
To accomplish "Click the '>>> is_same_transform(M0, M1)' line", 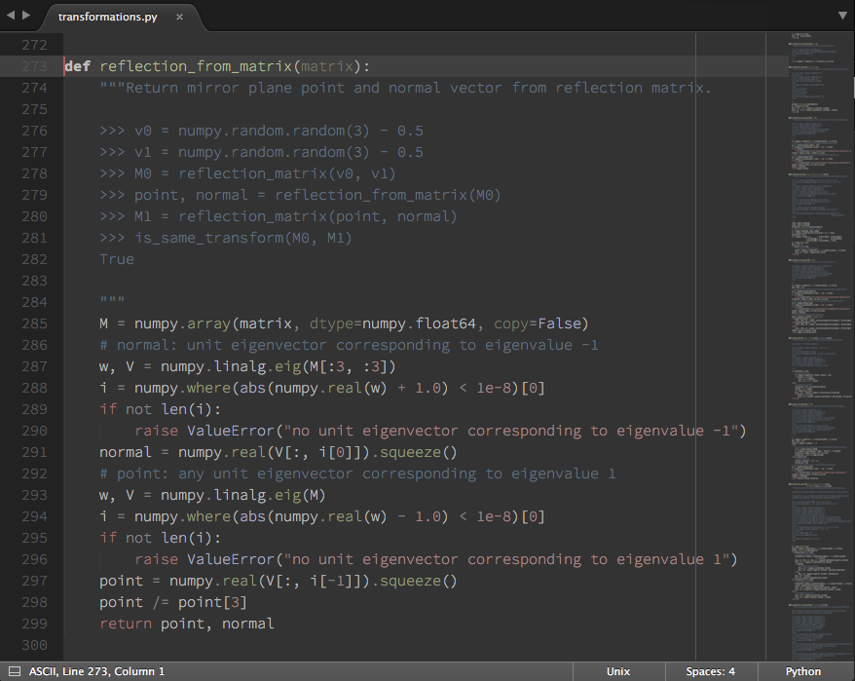I will [x=226, y=238].
